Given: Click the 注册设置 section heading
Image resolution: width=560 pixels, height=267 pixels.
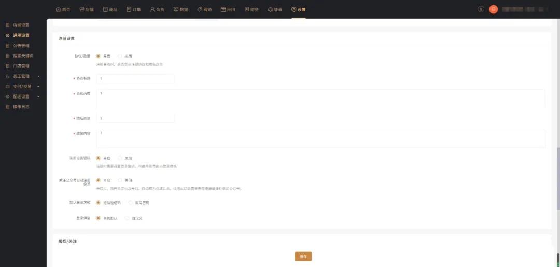Looking at the screenshot, I should (x=66, y=38).
